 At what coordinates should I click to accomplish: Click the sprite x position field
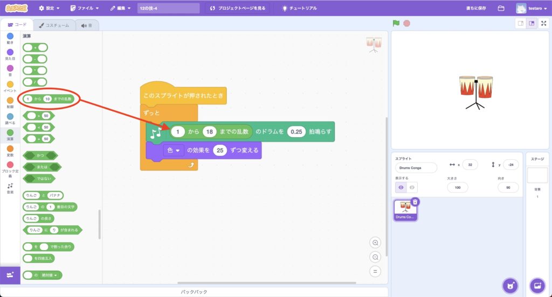(x=470, y=165)
